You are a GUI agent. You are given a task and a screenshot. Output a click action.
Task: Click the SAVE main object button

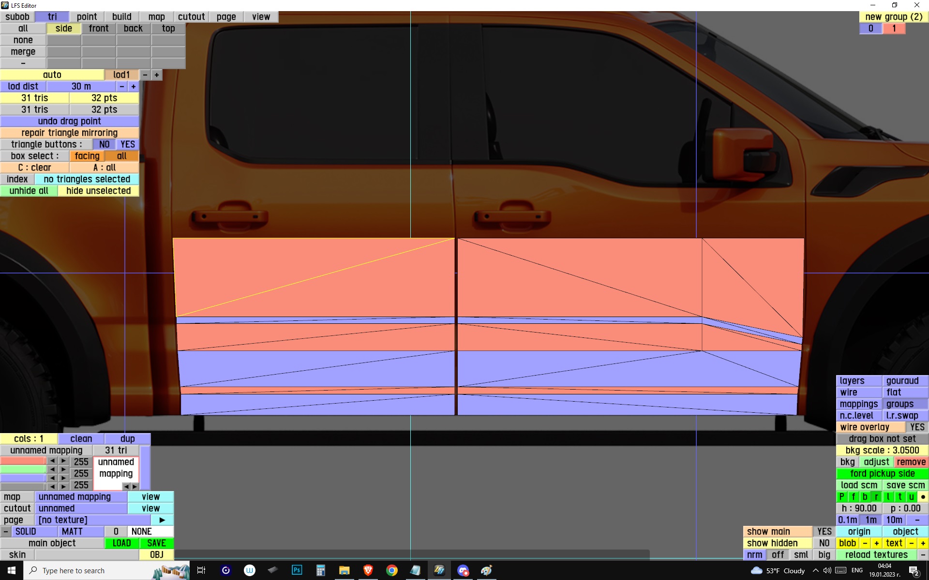pos(156,543)
